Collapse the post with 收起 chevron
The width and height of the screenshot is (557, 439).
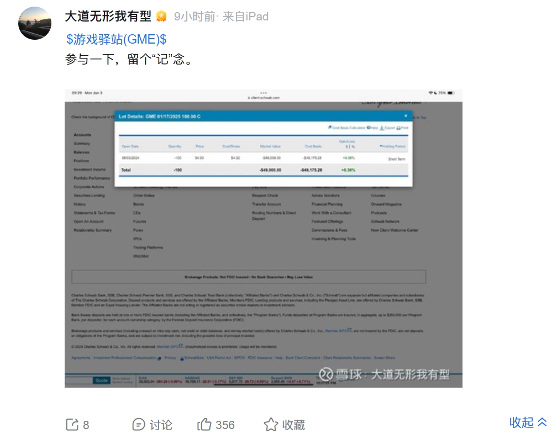(542, 422)
